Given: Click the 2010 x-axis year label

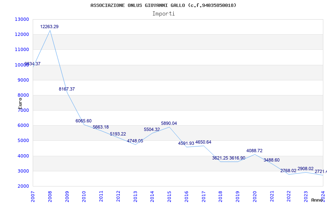Looking at the screenshot, I should (x=84, y=196).
